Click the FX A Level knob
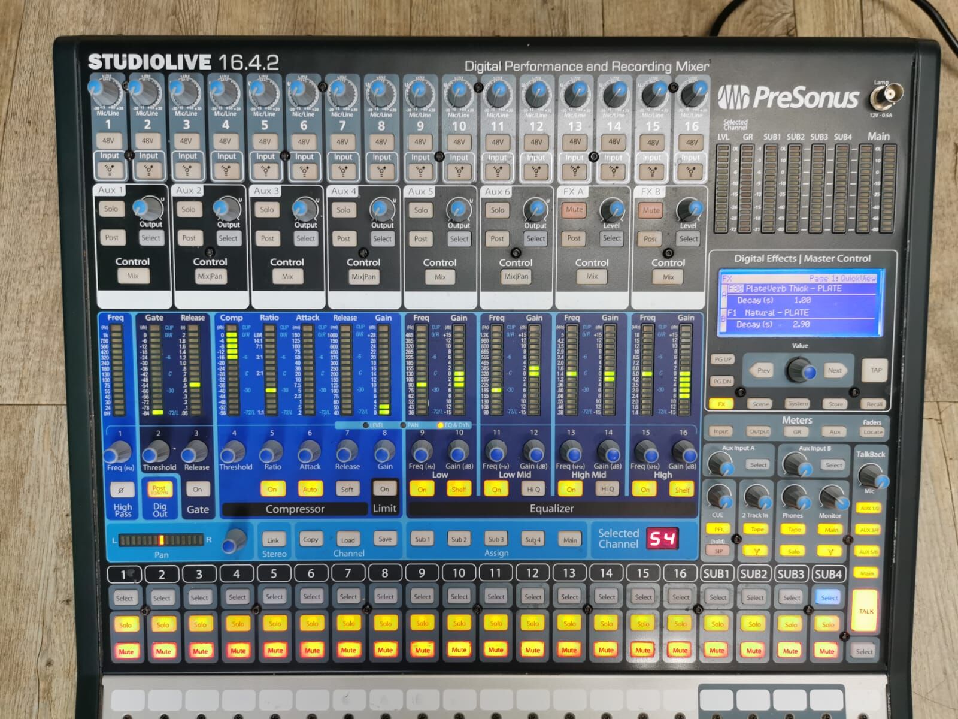 point(611,209)
